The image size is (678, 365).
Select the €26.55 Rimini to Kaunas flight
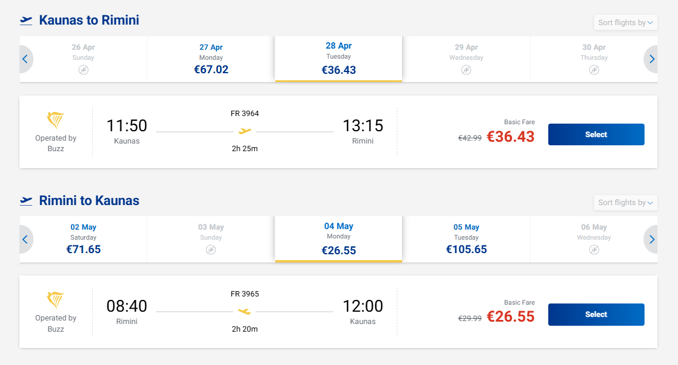pos(596,315)
